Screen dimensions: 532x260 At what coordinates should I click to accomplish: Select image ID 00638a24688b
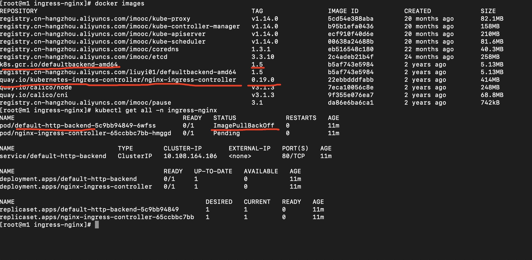coord(351,42)
